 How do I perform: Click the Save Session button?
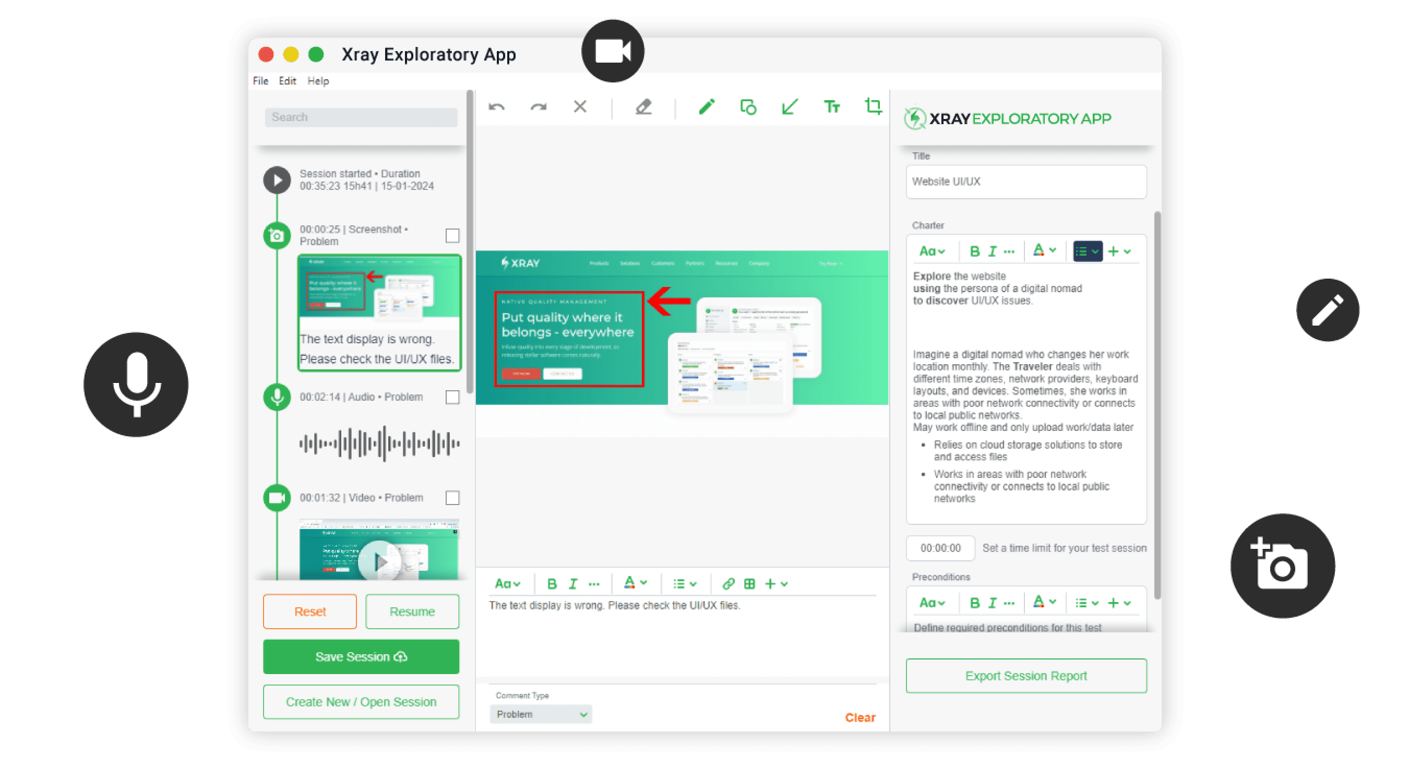point(361,657)
